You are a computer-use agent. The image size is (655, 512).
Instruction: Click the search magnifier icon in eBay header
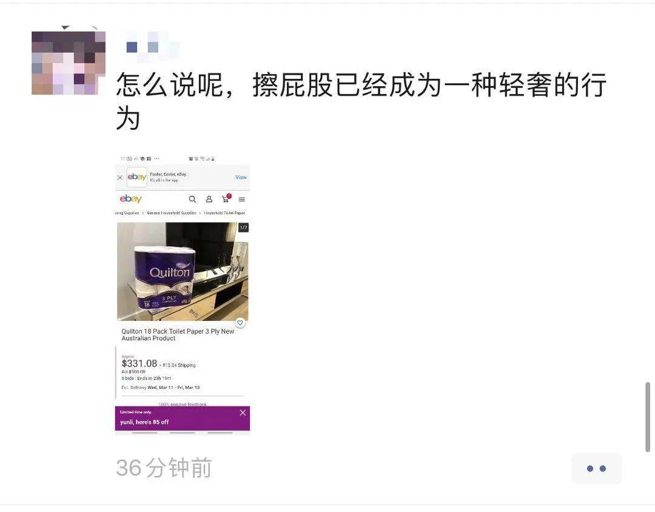[192, 200]
